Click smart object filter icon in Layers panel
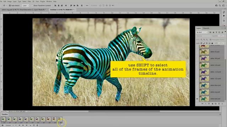The image size is (227, 127). click(222, 32)
